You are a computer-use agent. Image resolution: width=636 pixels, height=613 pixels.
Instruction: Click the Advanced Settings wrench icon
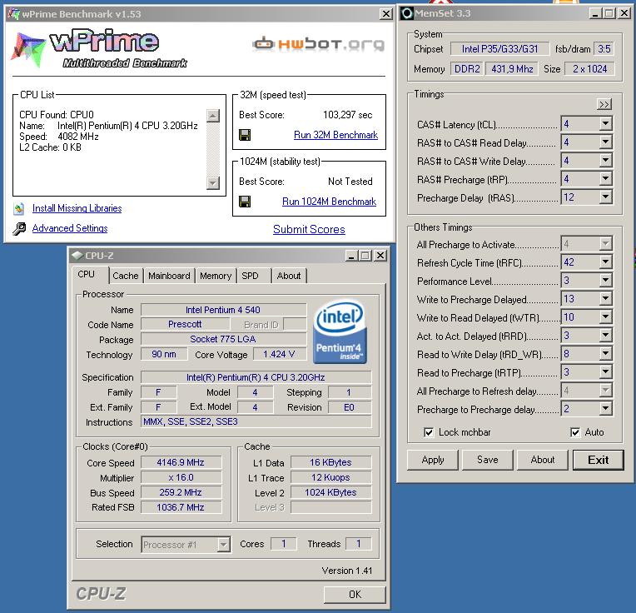click(x=19, y=229)
